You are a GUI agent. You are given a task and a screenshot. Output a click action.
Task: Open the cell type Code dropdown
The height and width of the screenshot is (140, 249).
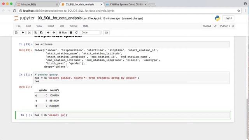(x=91, y=33)
